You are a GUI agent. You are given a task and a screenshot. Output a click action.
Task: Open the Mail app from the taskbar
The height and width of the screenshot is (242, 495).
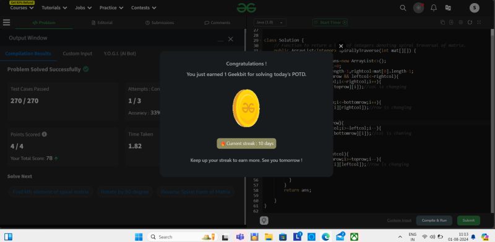point(340,236)
